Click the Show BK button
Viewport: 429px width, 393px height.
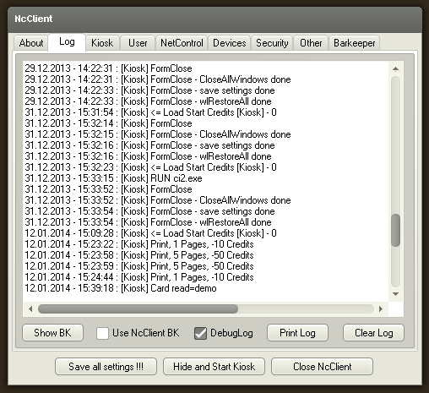pos(52,333)
